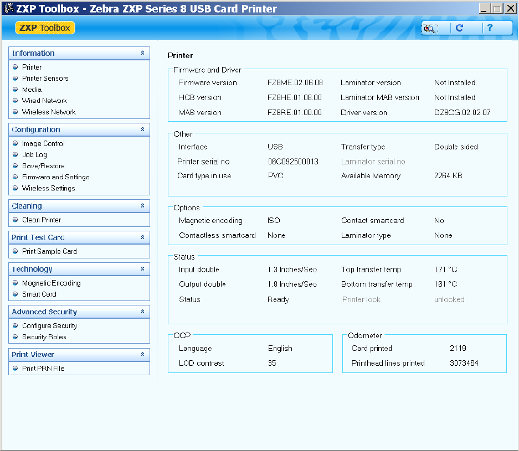This screenshot has height=451, width=519.
Task: Click the bullet icon beside Media
Action: (x=15, y=90)
